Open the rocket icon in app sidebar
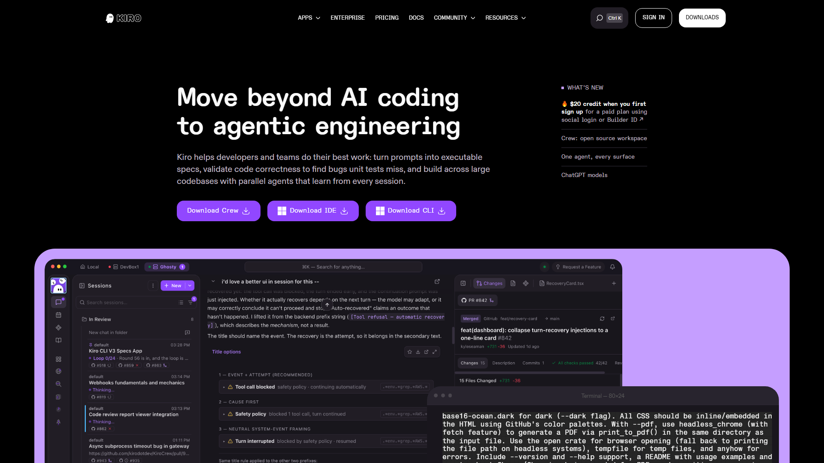824x463 pixels. tap(58, 422)
